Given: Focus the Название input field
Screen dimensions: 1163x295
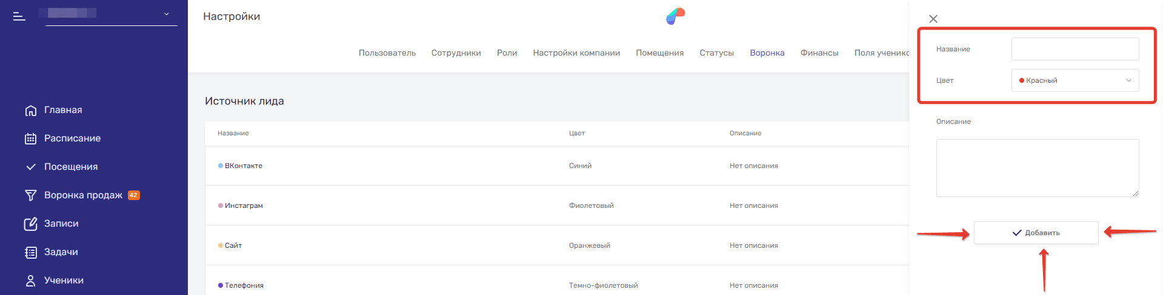Looking at the screenshot, I should pos(1075,49).
